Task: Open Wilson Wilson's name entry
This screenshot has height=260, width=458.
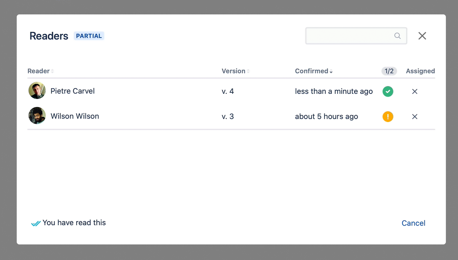Action: (x=75, y=116)
